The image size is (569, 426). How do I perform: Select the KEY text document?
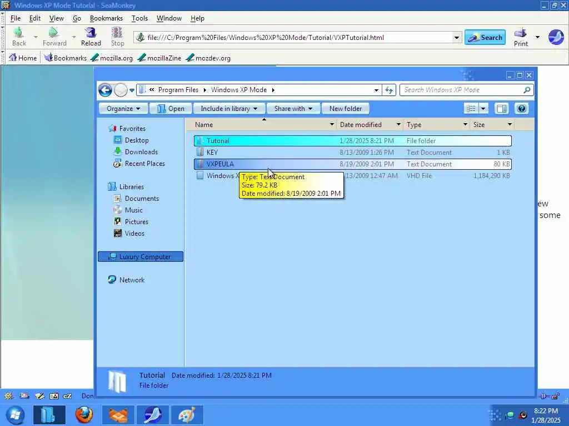[x=353, y=153]
